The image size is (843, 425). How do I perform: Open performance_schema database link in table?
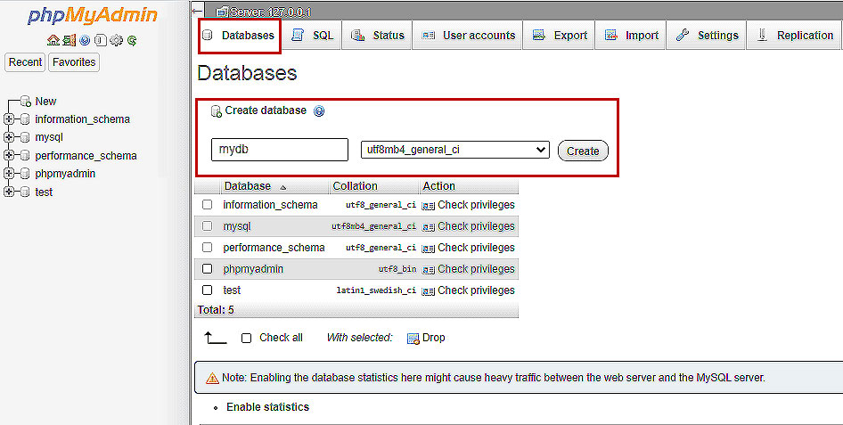[x=274, y=248]
